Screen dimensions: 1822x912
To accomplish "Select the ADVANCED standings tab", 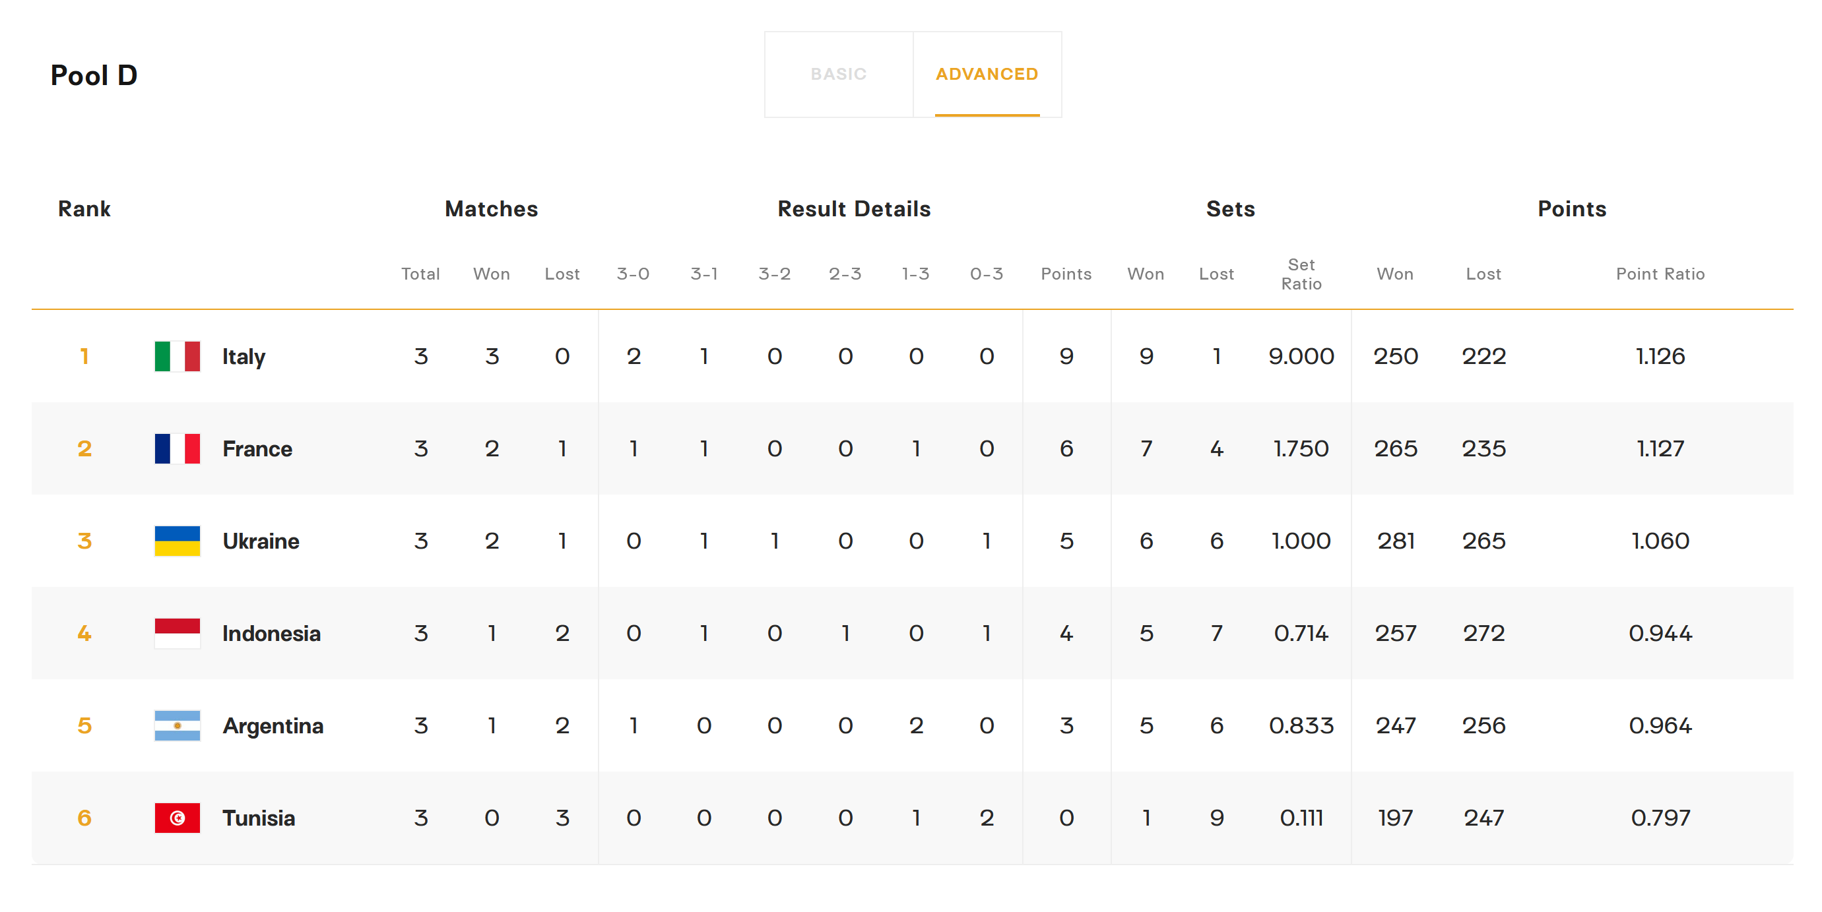I will point(987,75).
